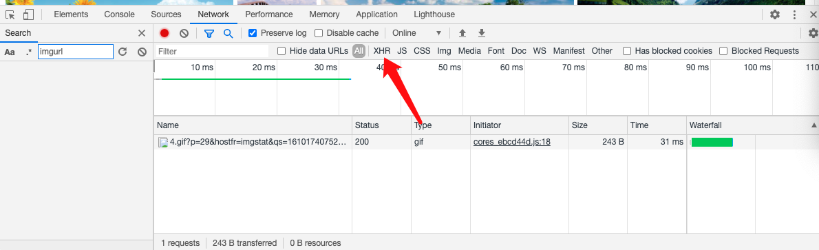
Task: Open the Console tab
Action: point(119,14)
